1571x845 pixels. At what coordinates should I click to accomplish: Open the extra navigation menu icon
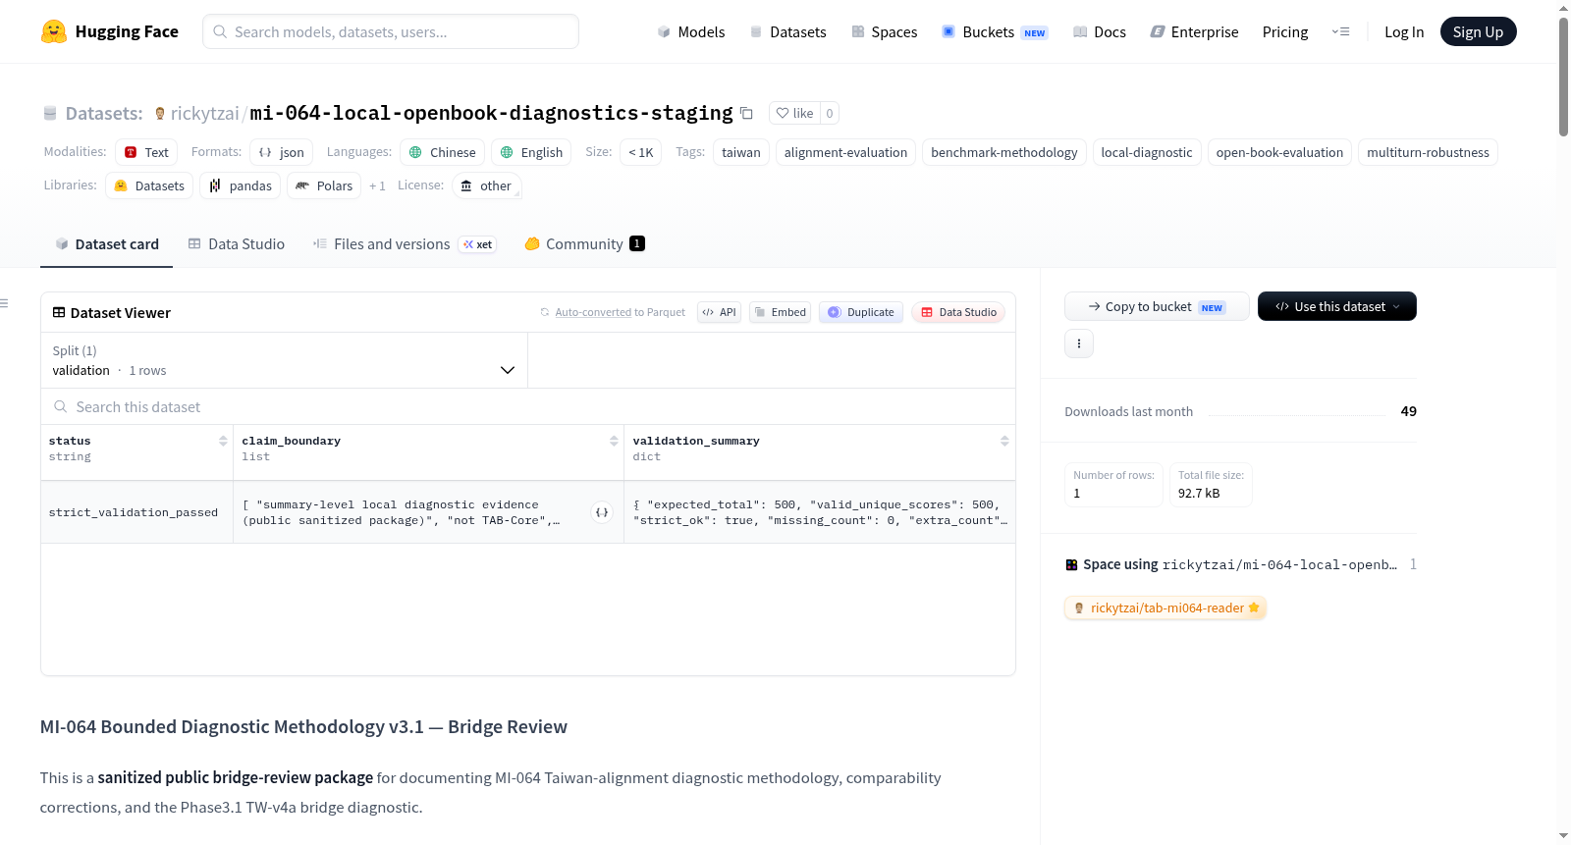[x=1340, y=31]
